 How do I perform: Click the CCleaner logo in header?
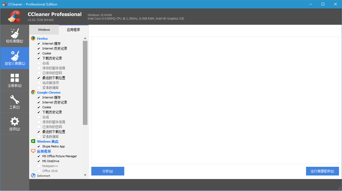click(14, 17)
